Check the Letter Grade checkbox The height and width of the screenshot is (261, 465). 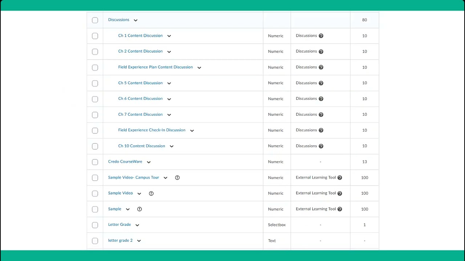click(x=95, y=225)
